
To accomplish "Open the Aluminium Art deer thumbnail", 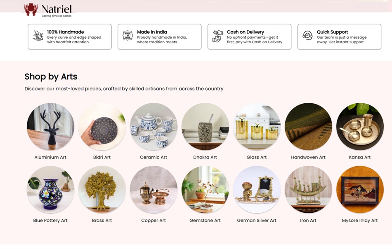I will [50, 127].
